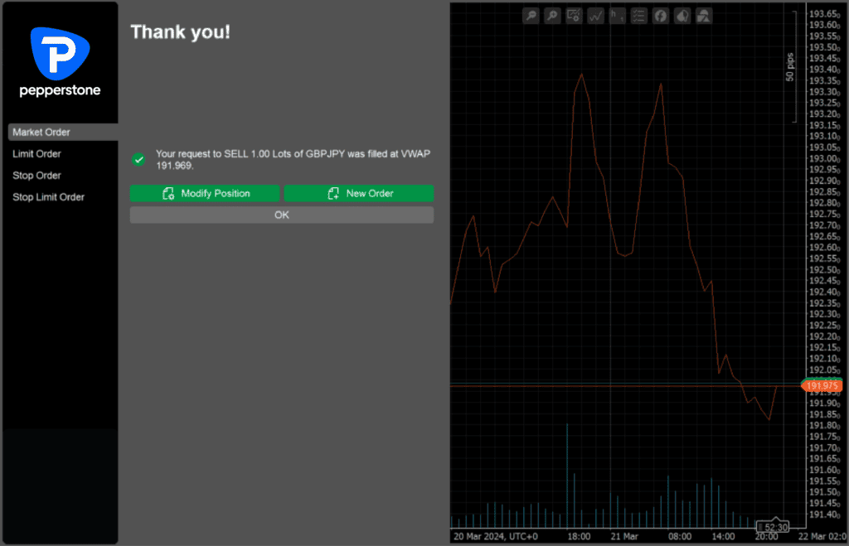Click the 50 pips scale indicator

tap(790, 67)
